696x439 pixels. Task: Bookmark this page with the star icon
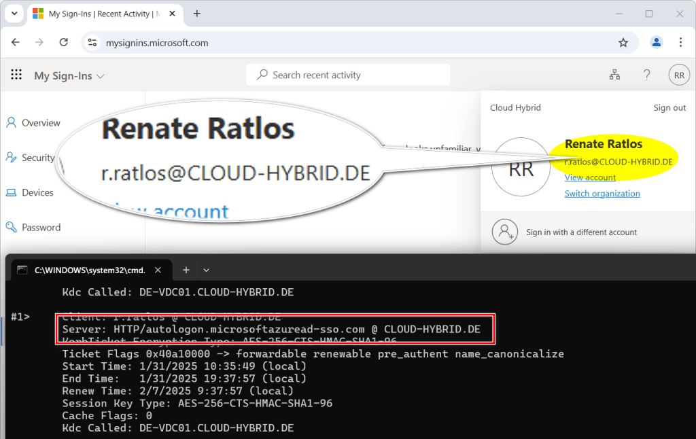(623, 43)
